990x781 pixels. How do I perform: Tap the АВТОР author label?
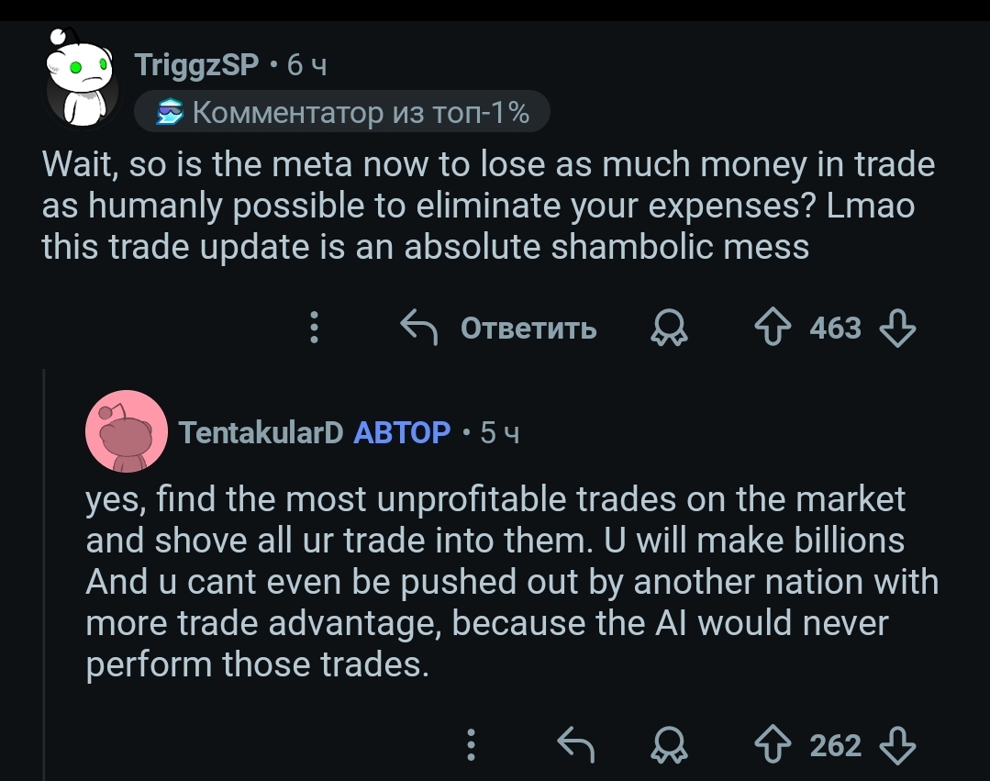[x=402, y=432]
